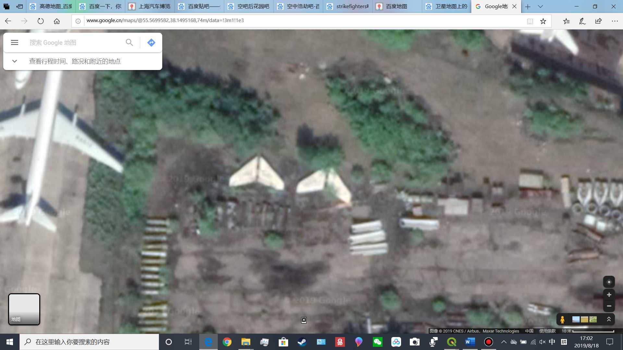
Task: Click the 中国 link in footer
Action: pos(529,331)
